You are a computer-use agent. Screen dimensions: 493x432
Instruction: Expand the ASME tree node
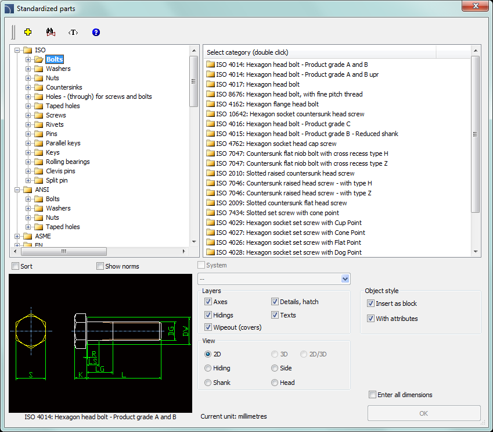(17, 236)
